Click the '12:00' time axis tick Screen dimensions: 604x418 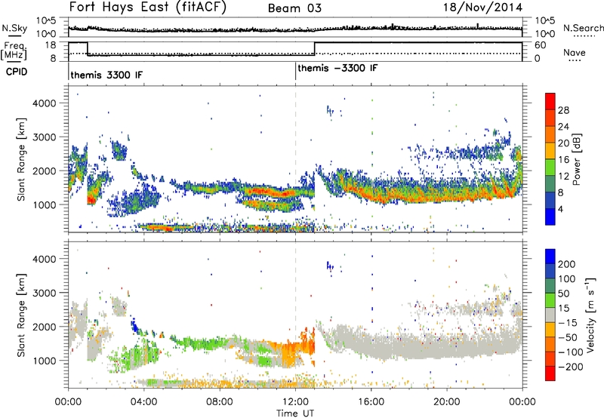pos(295,402)
